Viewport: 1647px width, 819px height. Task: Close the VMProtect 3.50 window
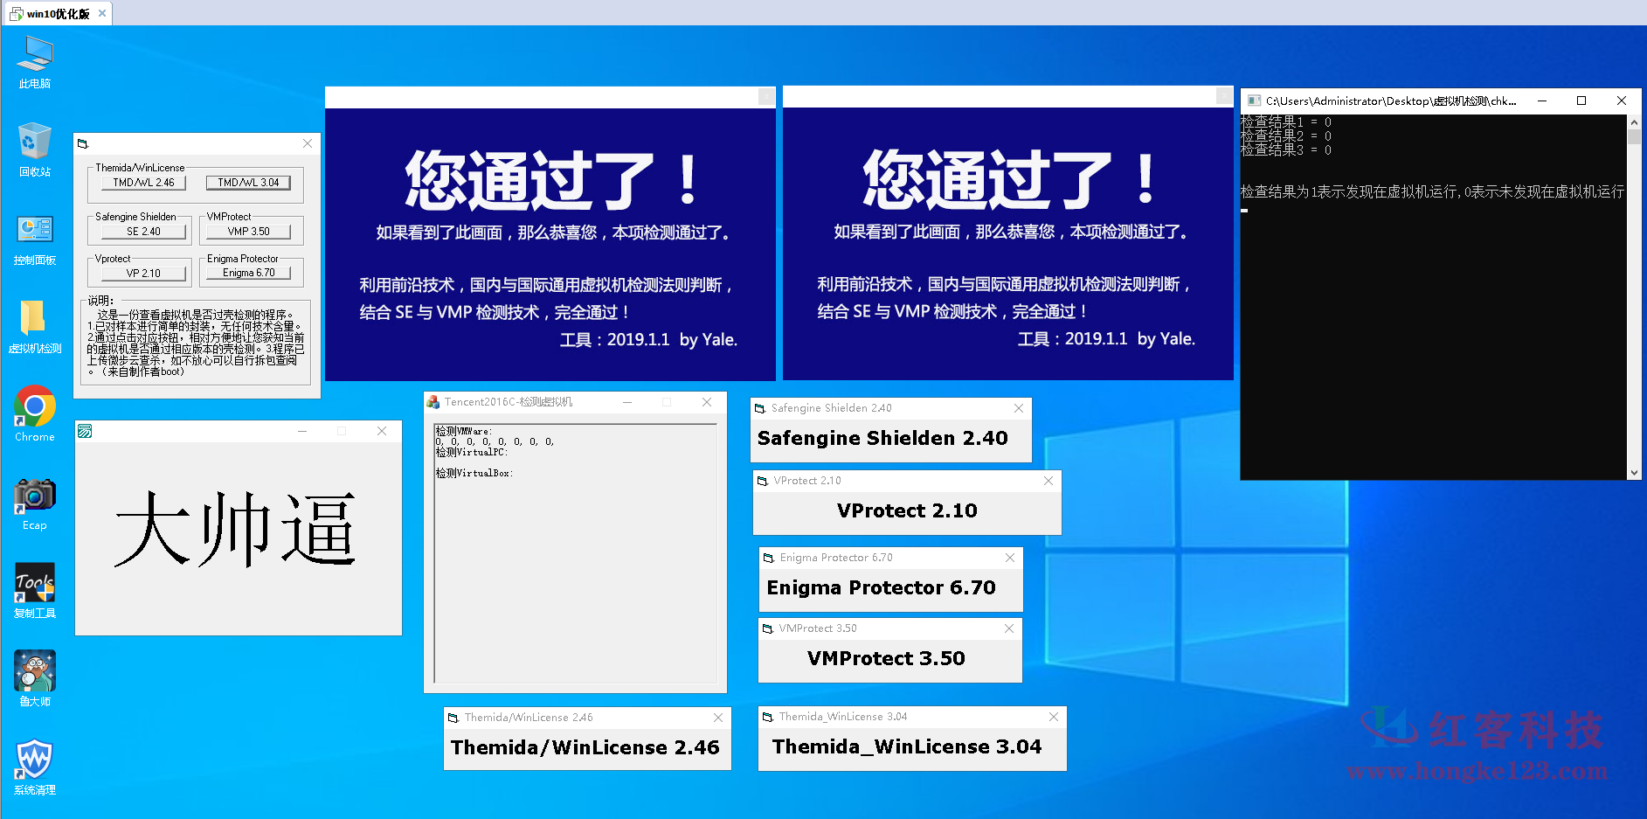click(x=1009, y=628)
